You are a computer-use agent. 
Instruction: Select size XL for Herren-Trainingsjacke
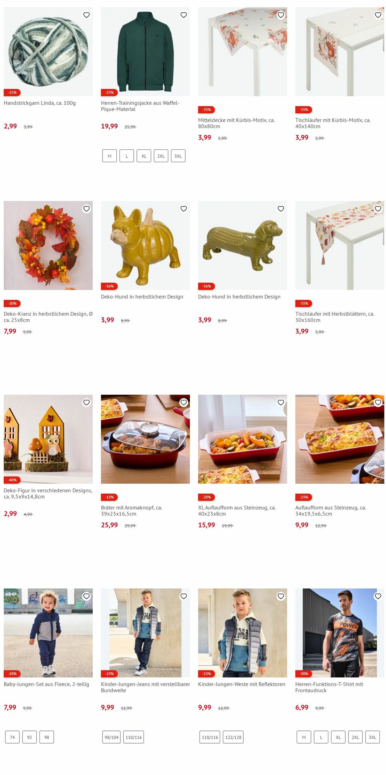tap(144, 156)
